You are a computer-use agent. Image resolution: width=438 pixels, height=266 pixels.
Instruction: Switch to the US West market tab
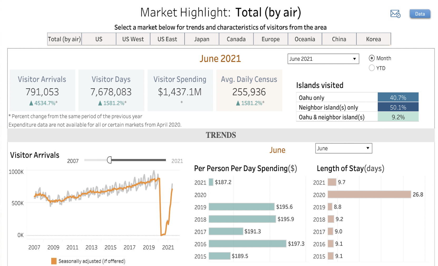[x=133, y=39]
